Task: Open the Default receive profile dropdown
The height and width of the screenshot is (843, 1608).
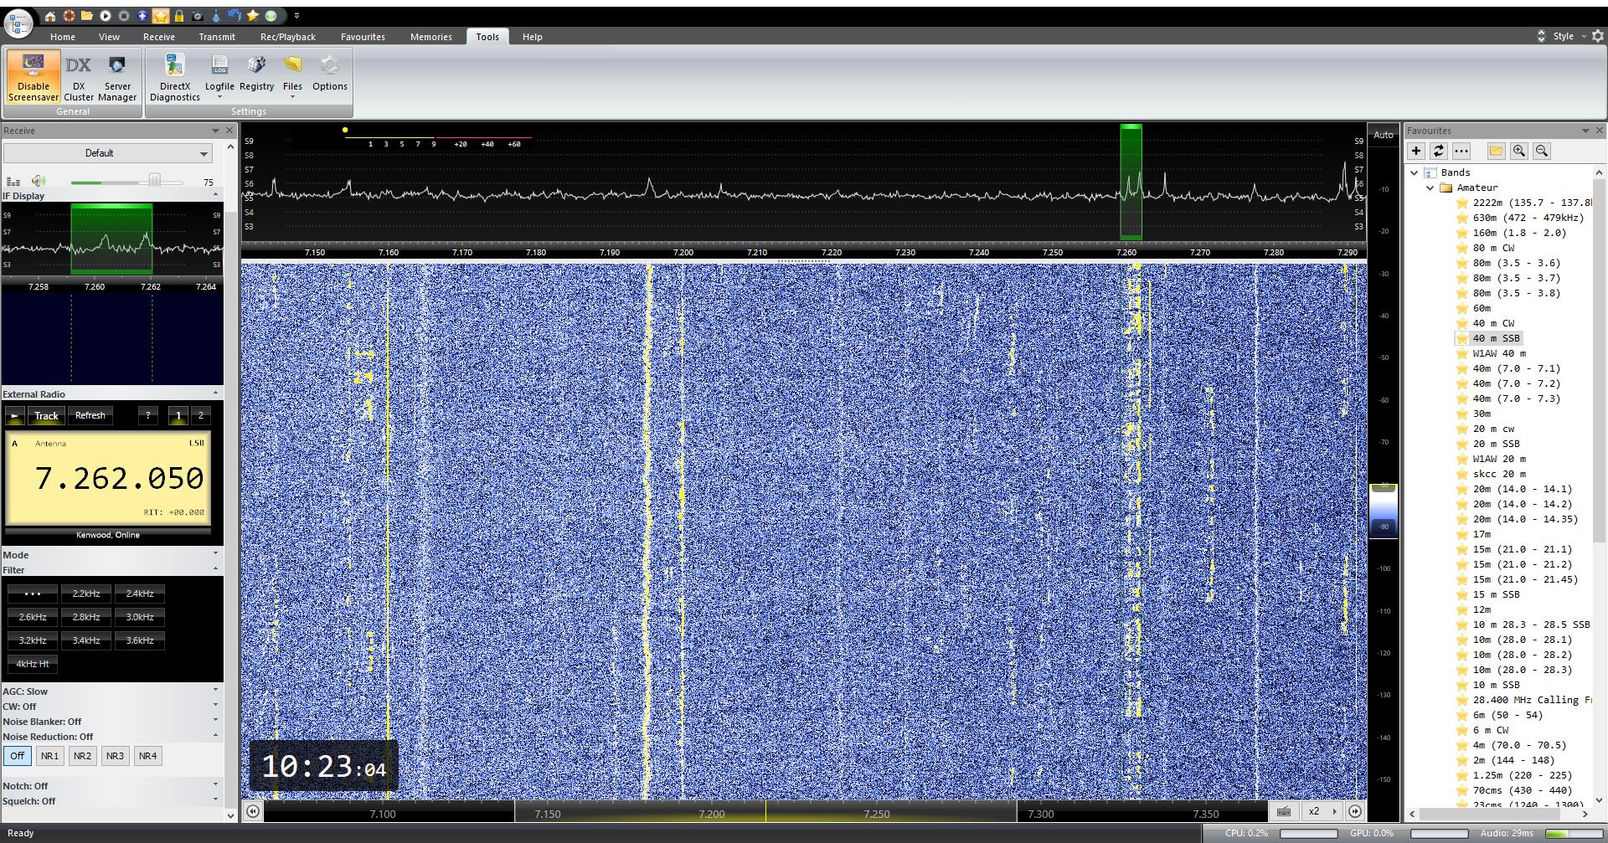Action: (107, 153)
